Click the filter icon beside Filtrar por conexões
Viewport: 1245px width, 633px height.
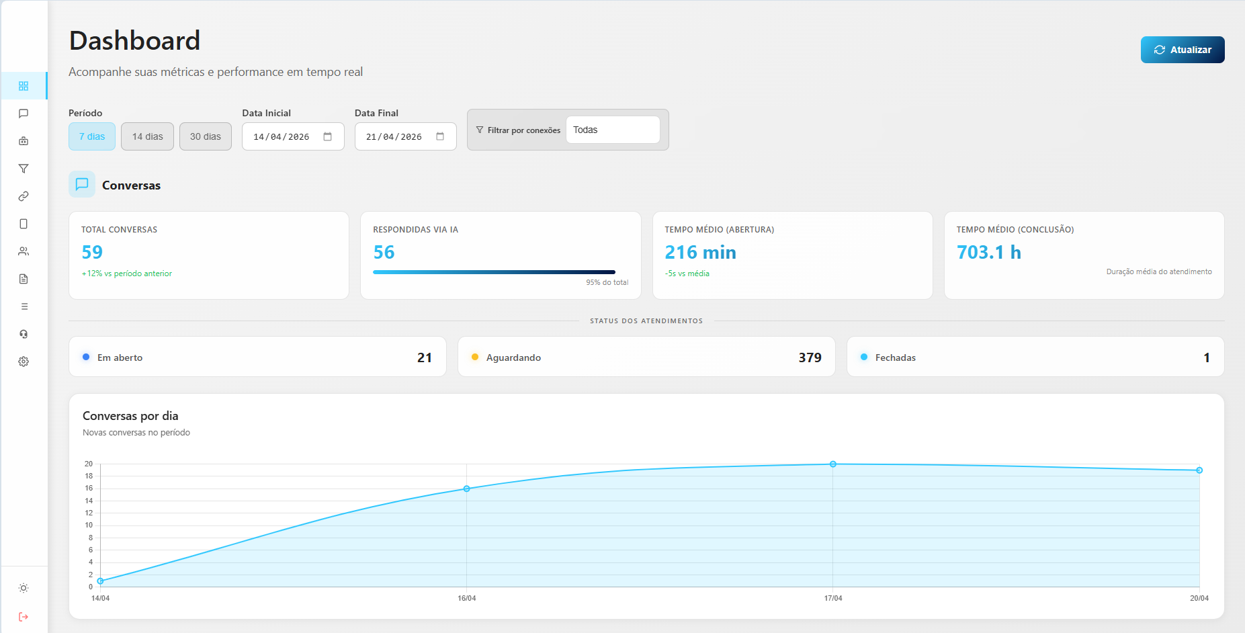pos(480,130)
